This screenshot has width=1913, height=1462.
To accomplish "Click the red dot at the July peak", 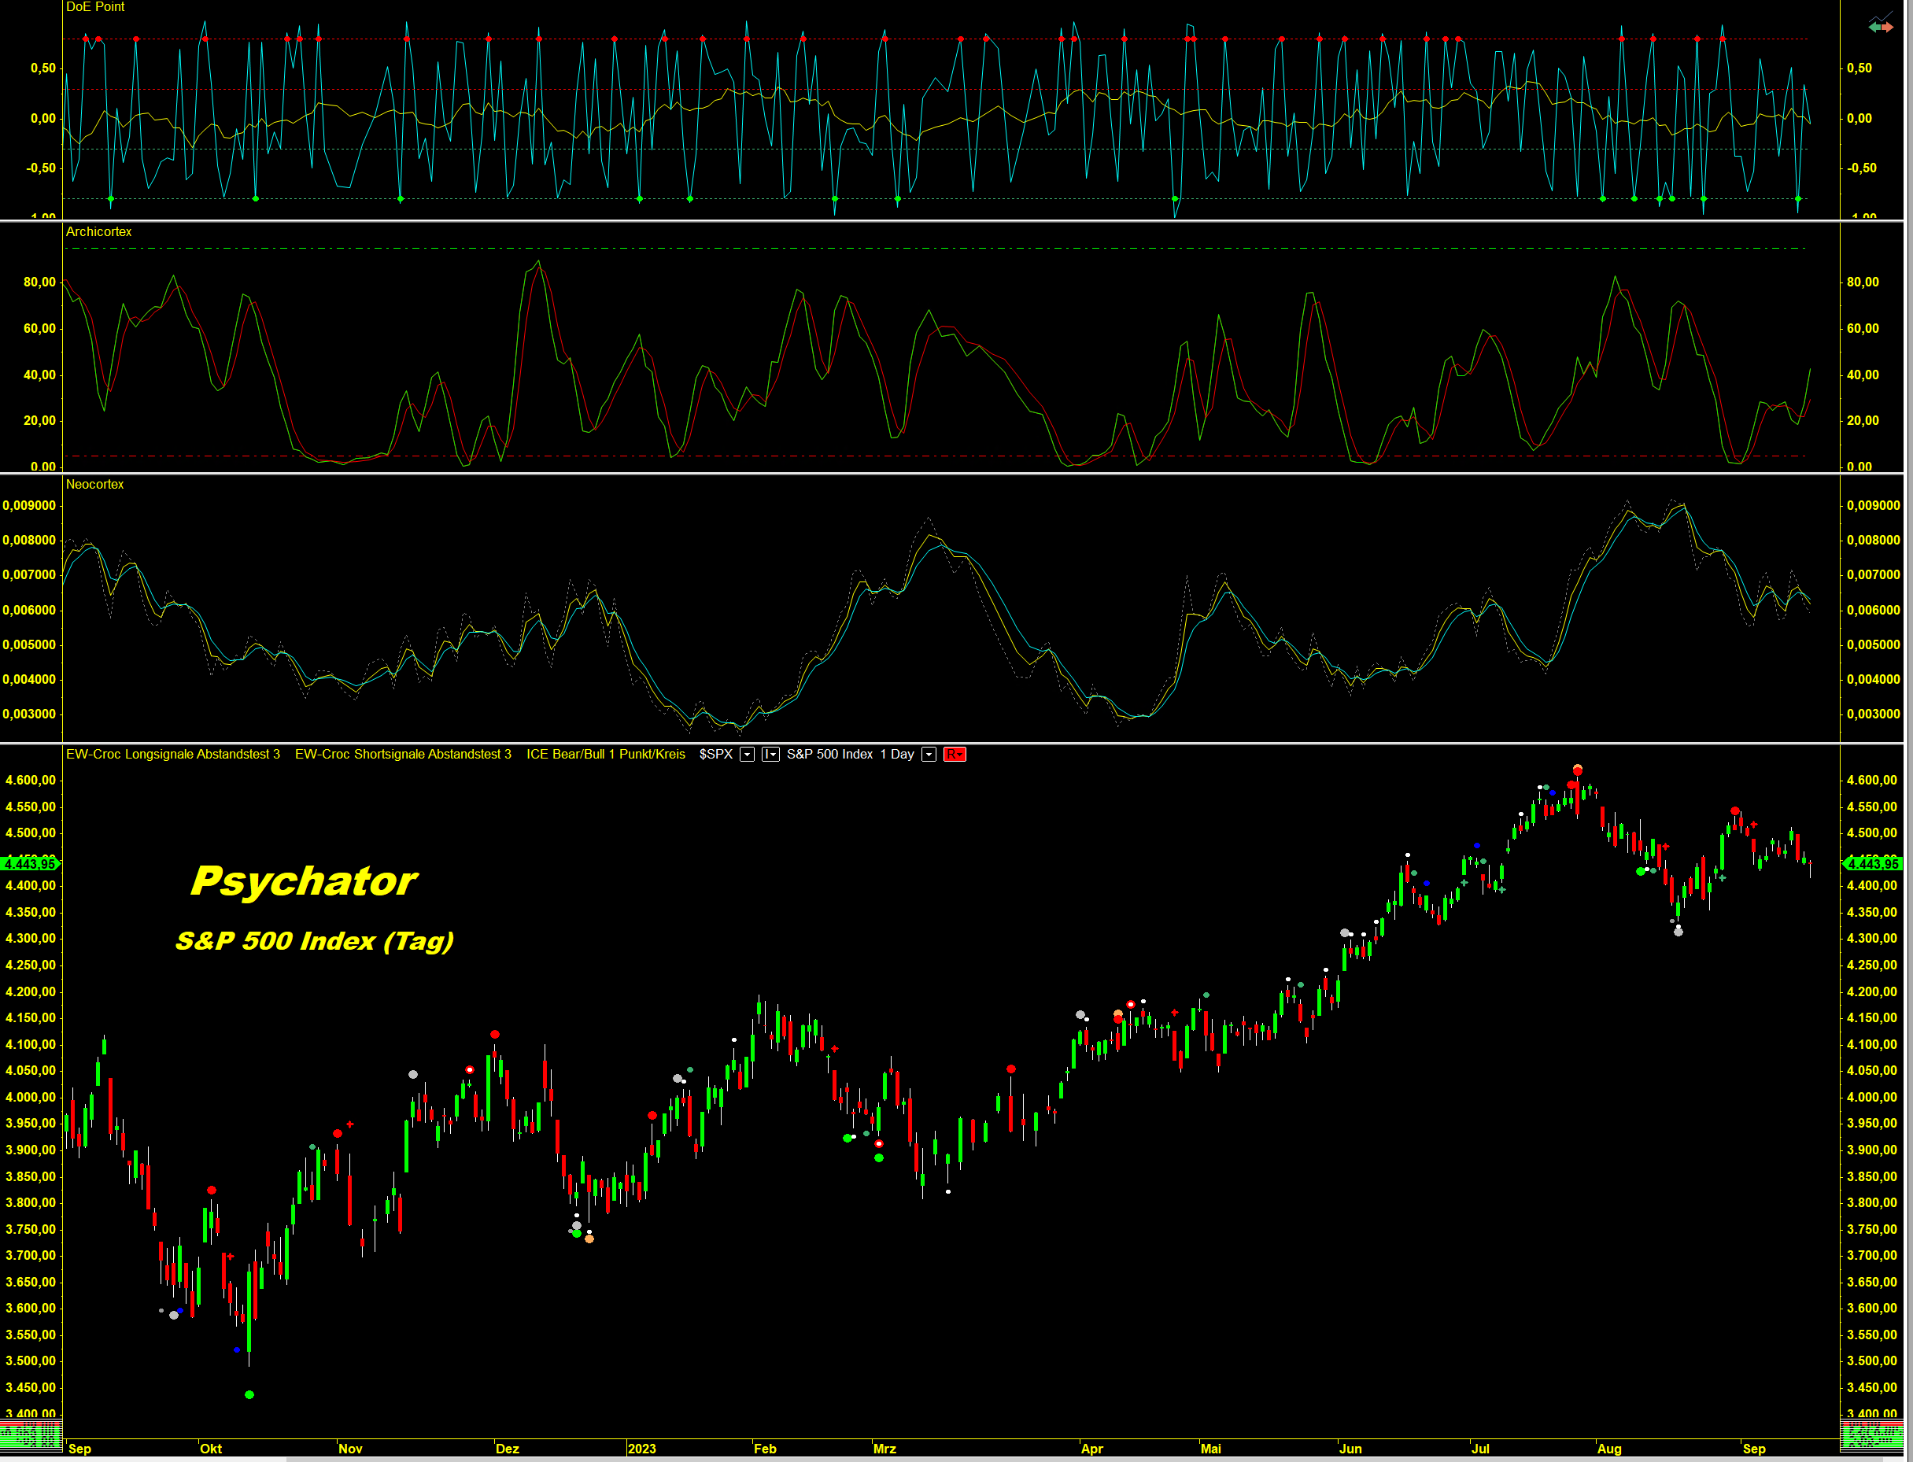I will [x=1577, y=771].
